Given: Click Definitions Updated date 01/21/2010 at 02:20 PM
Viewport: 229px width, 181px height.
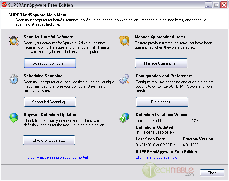Looking at the screenshot, I should pos(155,132).
